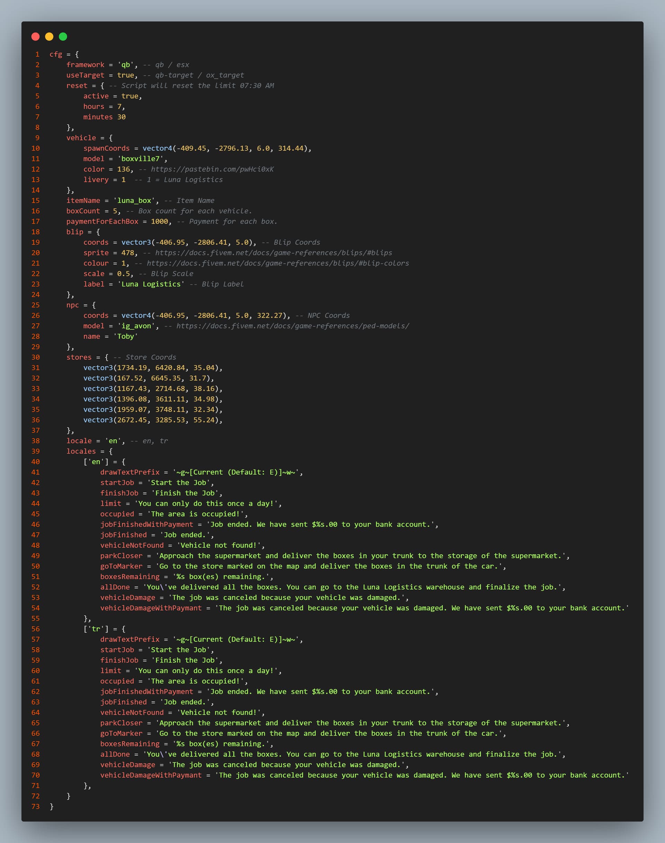
Task: Select the 'framework' key
Action: point(85,65)
